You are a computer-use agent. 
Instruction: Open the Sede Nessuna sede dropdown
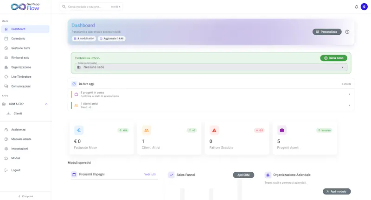(211, 67)
